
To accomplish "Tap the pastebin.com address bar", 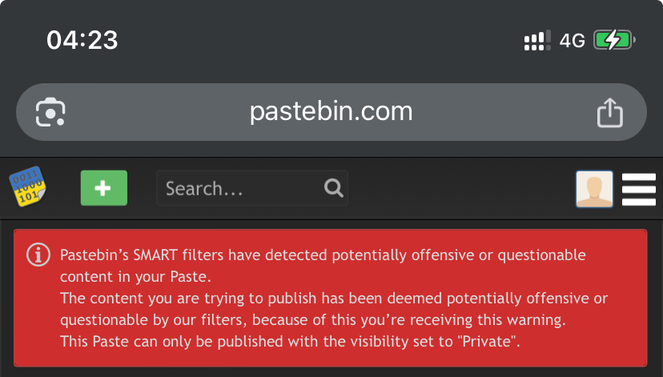I will 331,112.
